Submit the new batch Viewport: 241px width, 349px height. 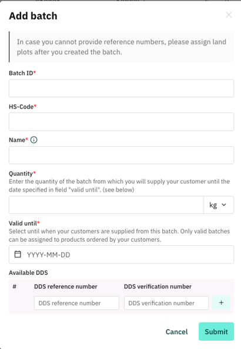point(216,331)
